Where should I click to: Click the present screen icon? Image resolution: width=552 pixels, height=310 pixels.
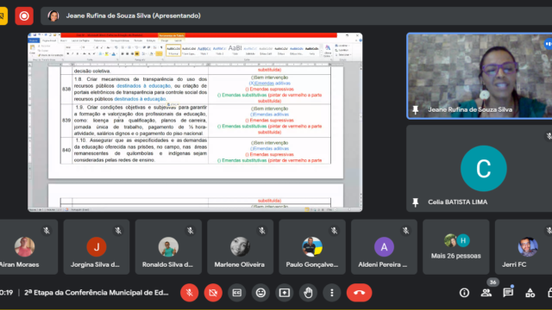(x=285, y=293)
